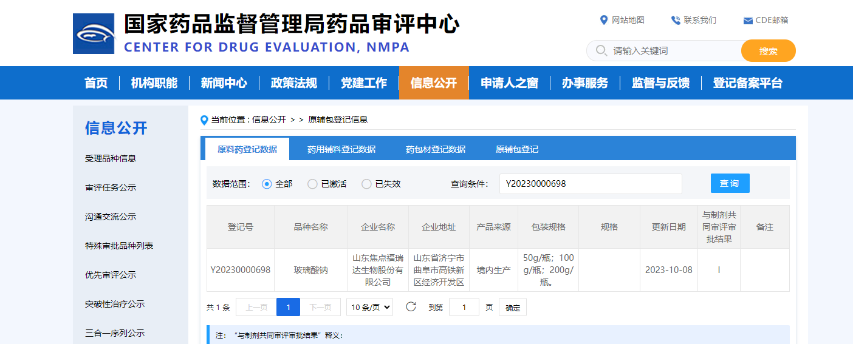This screenshot has height=344, width=853.
Task: Click the CDE mailbox envelope icon
Action: pos(748,21)
